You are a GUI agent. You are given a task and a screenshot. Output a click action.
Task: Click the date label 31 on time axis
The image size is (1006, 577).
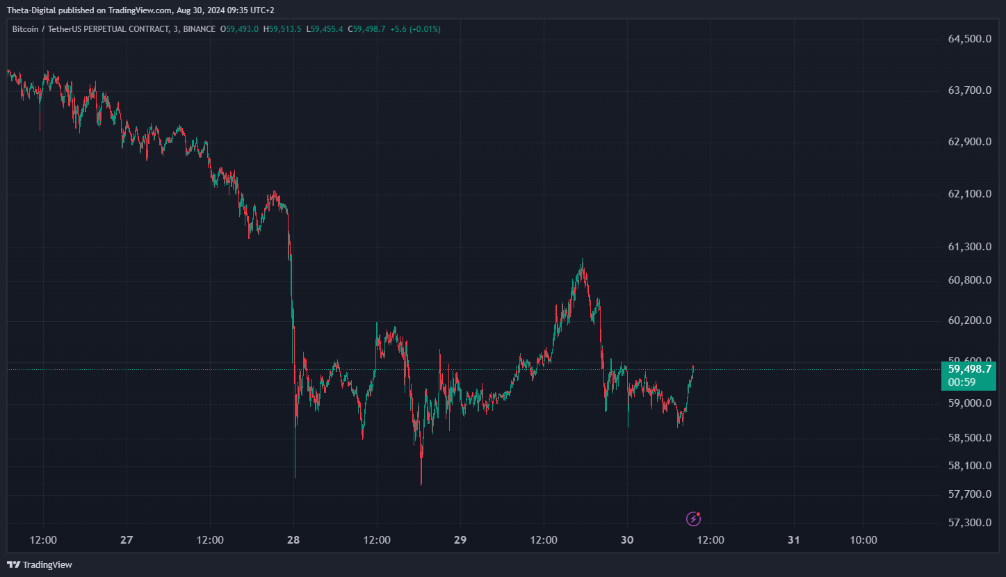(794, 540)
